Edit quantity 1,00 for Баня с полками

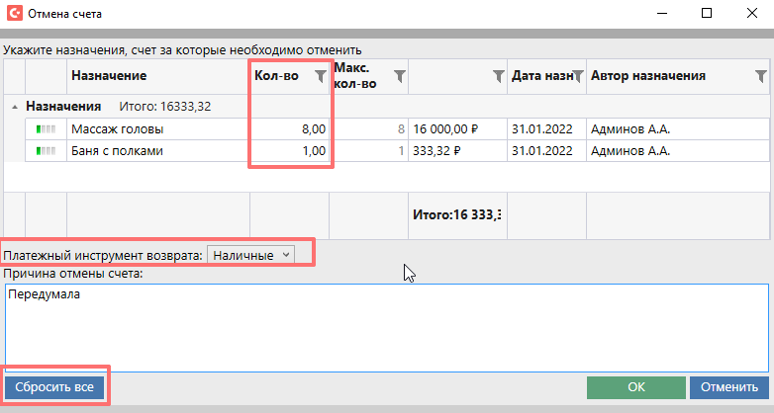tap(290, 151)
